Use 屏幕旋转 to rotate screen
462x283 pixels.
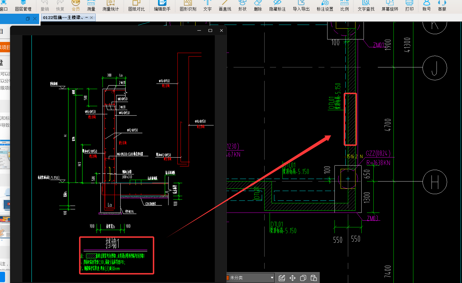(x=390, y=6)
